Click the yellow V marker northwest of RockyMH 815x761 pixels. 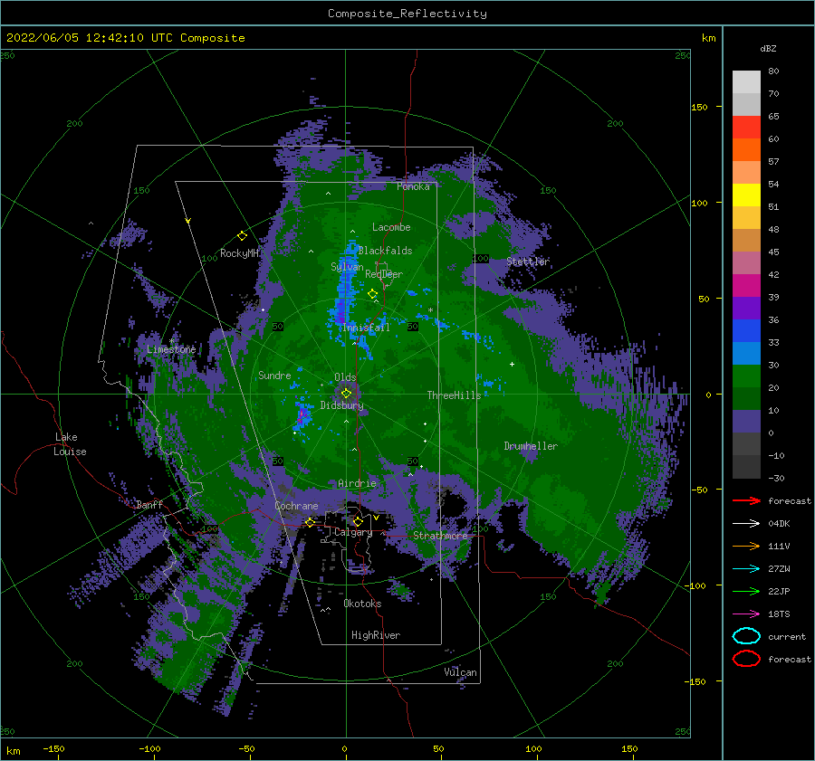coord(188,221)
